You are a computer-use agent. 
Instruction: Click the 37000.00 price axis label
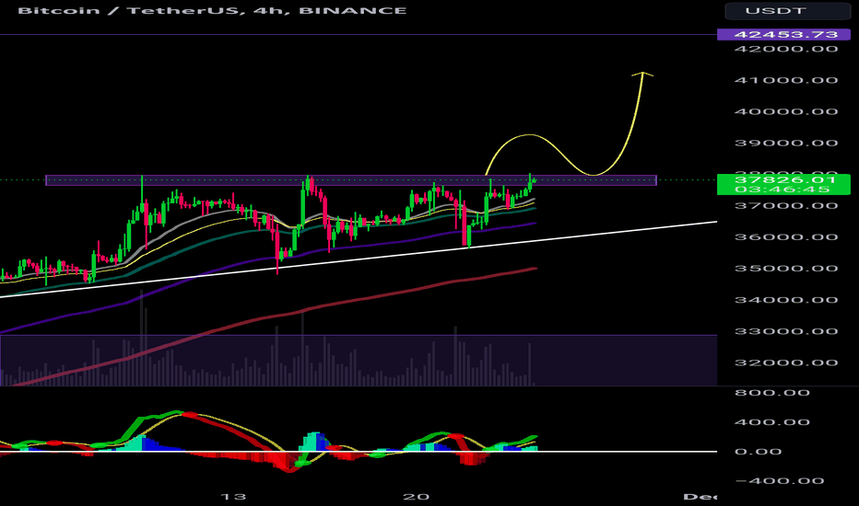point(786,206)
